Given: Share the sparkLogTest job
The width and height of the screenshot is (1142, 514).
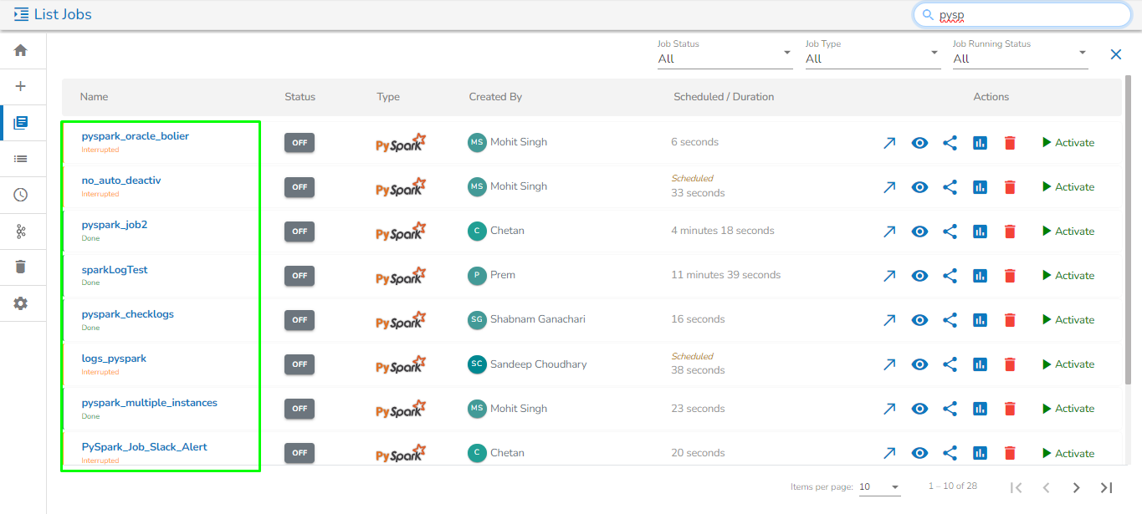Looking at the screenshot, I should tap(950, 276).
